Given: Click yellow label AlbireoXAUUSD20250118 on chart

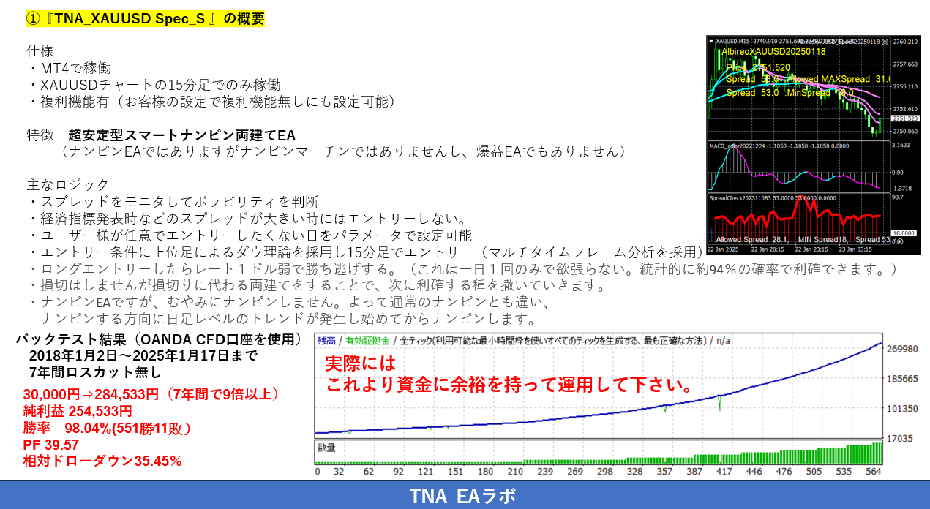Looking at the screenshot, I should pos(773,52).
